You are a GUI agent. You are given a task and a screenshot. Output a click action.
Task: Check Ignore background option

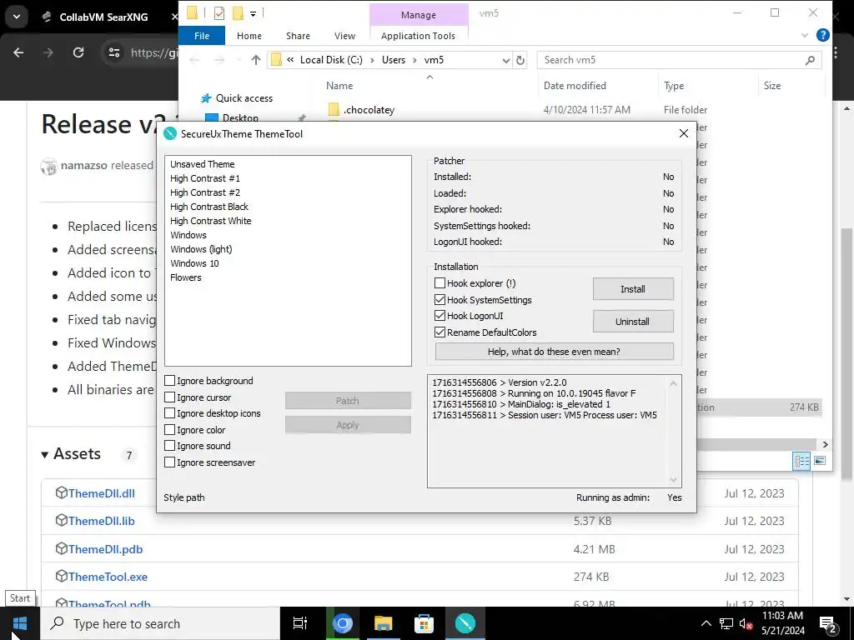169,380
